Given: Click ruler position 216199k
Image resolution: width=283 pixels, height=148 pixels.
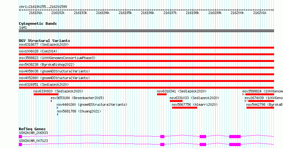Looking at the screenshot, I should coord(215,13).
